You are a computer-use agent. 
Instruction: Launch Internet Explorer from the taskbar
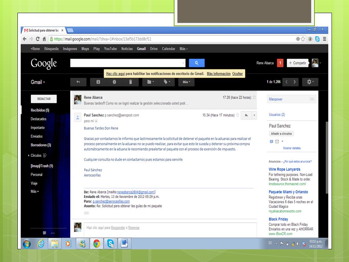tap(41, 243)
